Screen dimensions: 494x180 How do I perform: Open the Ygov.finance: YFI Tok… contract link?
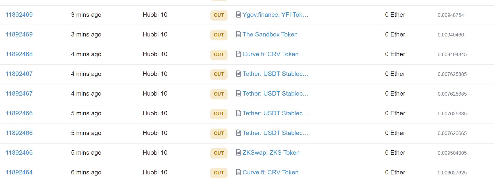pos(275,15)
